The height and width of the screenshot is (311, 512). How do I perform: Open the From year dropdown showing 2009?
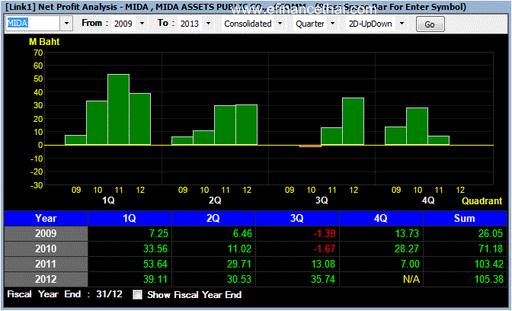click(x=142, y=24)
